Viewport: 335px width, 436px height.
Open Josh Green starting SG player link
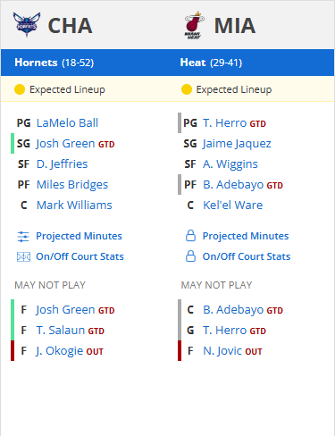(x=65, y=144)
